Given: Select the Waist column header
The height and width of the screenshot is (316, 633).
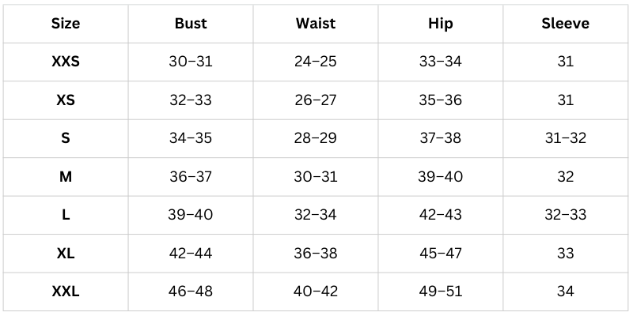Looking at the screenshot, I should [x=316, y=24].
